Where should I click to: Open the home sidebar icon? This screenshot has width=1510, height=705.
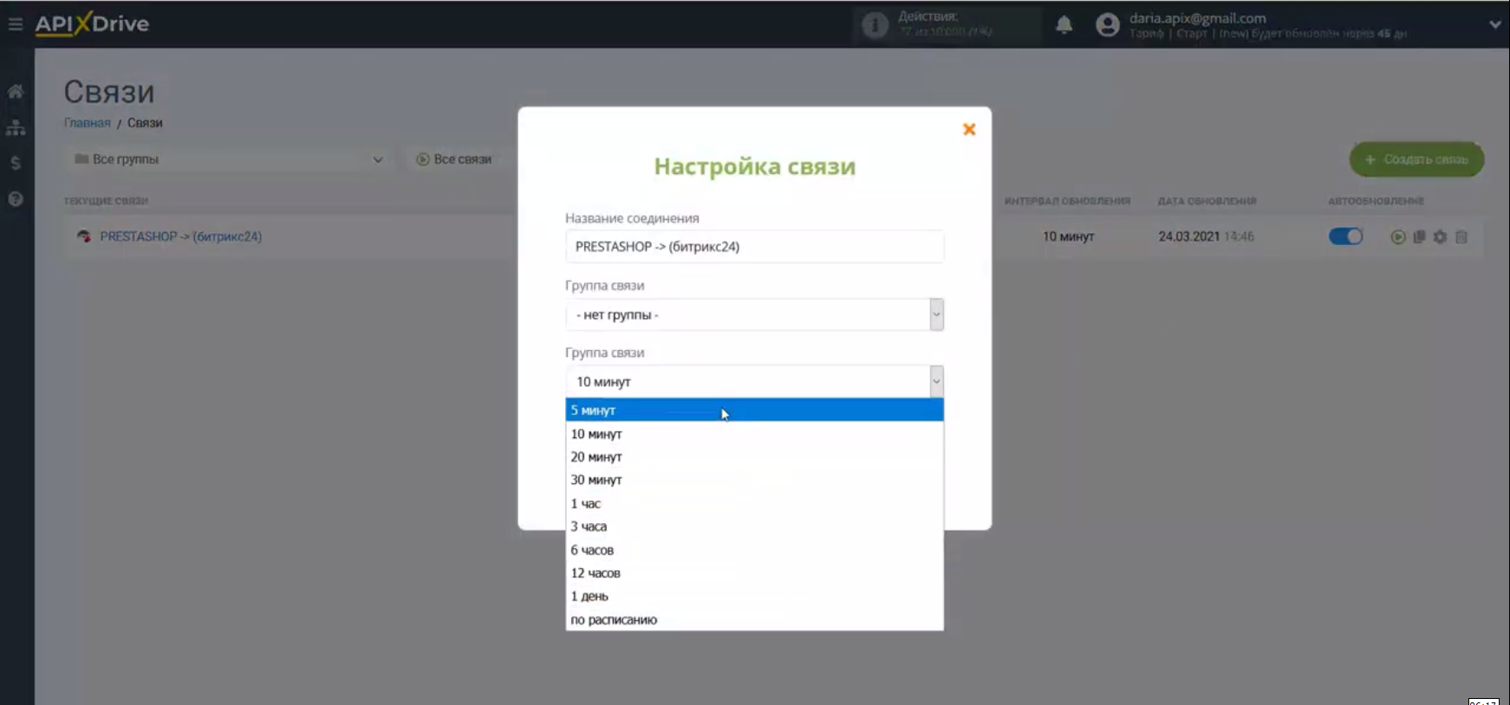[15, 91]
